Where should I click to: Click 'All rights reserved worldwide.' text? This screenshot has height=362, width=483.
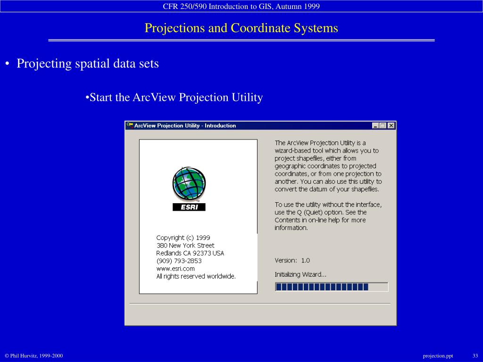(x=196, y=276)
